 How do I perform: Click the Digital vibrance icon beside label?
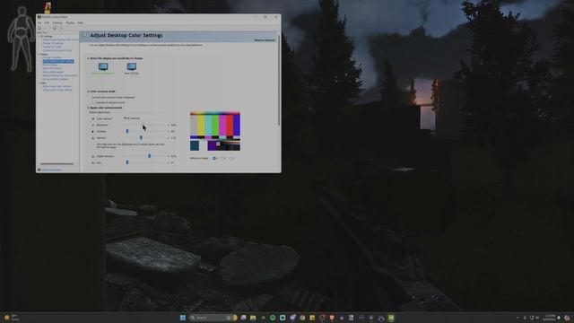click(x=93, y=156)
